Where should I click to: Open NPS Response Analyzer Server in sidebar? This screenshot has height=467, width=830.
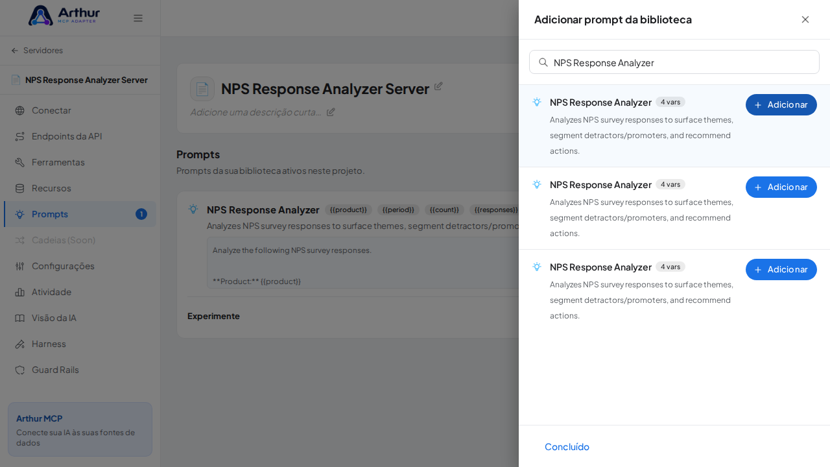pyautogui.click(x=80, y=80)
